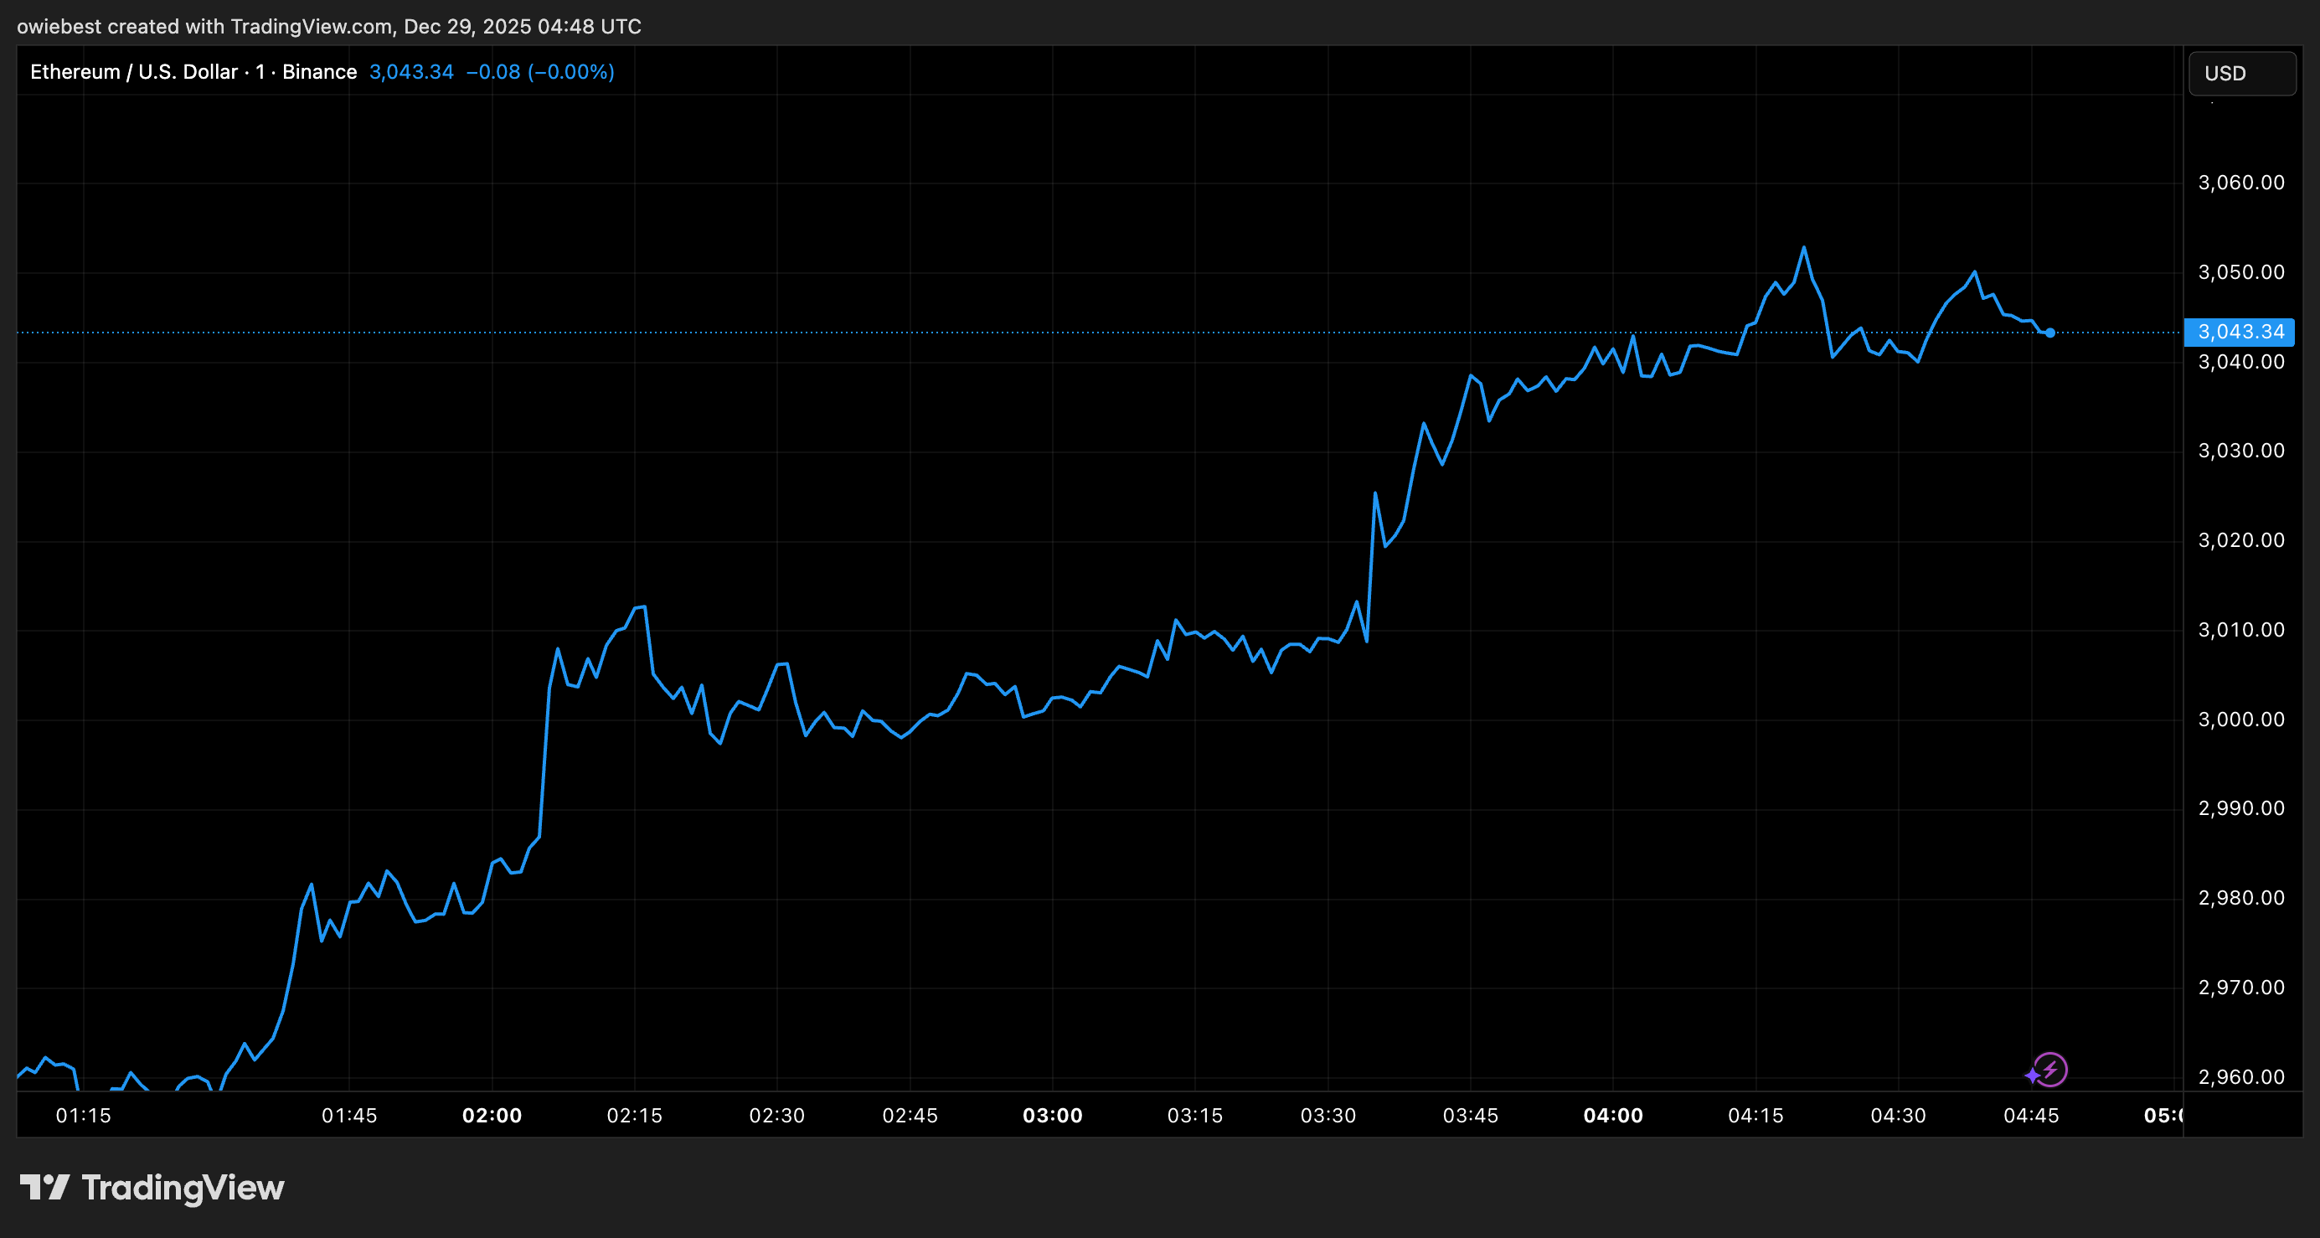Open the time axis by clicking 03:00
The height and width of the screenshot is (1238, 2320).
(1054, 1116)
